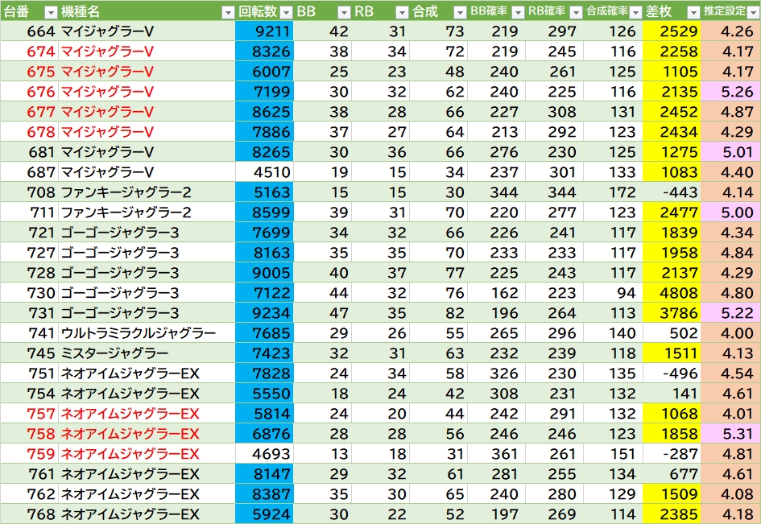Select the 5.00 estimated setting cell

[x=731, y=212]
